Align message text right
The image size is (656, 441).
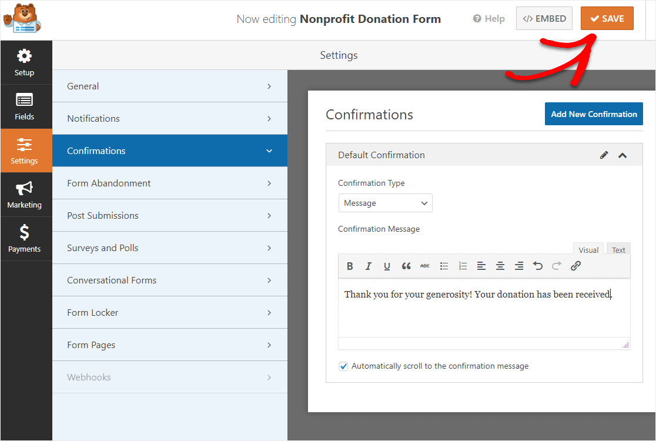(x=519, y=266)
